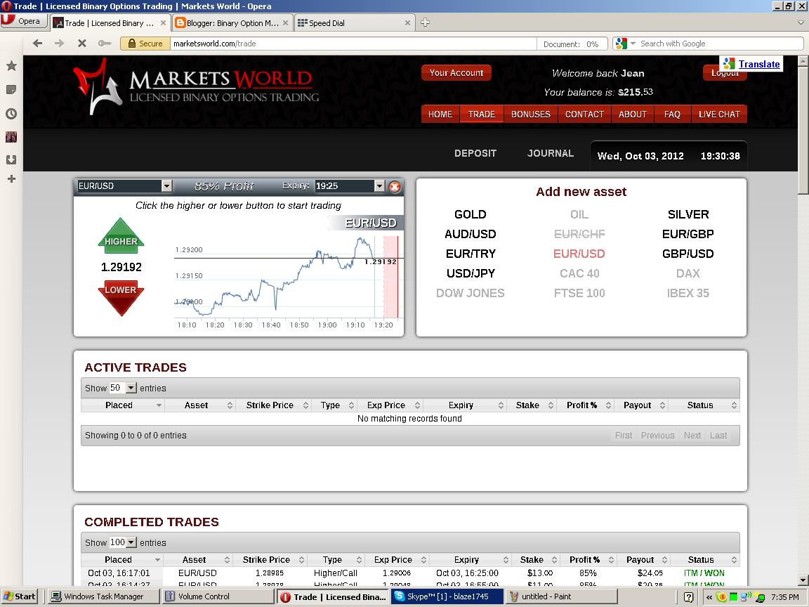Add AUD/USD as a new asset

tap(470, 234)
